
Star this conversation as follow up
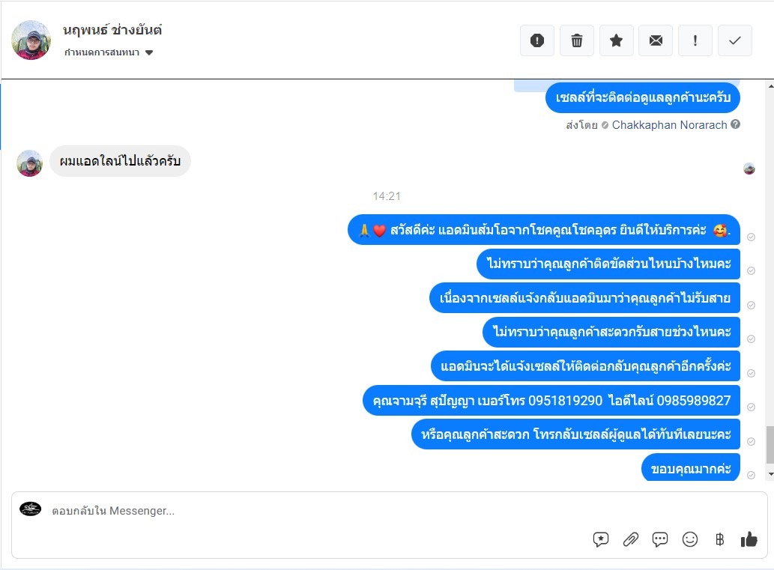pyautogui.click(x=616, y=40)
